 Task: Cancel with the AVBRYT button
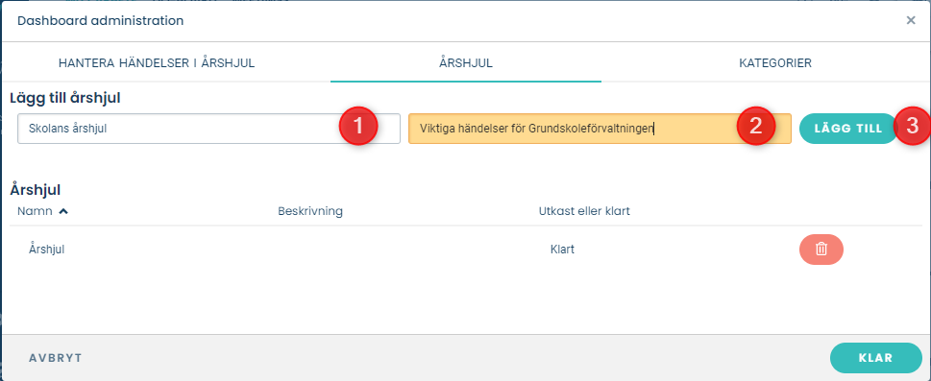[55, 358]
